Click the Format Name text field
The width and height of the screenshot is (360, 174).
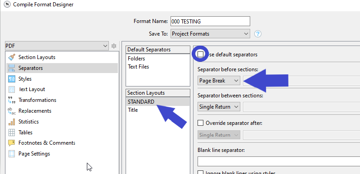210,21
